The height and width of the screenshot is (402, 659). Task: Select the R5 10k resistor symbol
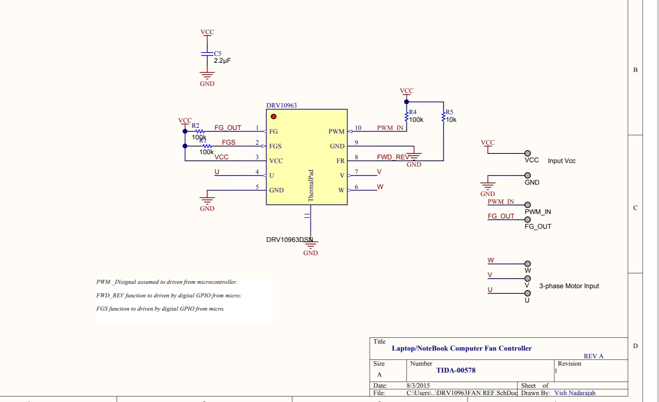point(443,117)
